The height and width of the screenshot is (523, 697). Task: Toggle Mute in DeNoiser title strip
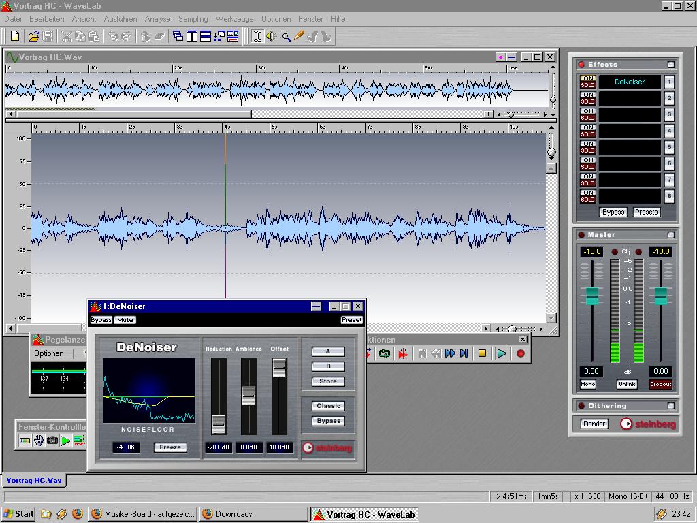click(125, 320)
